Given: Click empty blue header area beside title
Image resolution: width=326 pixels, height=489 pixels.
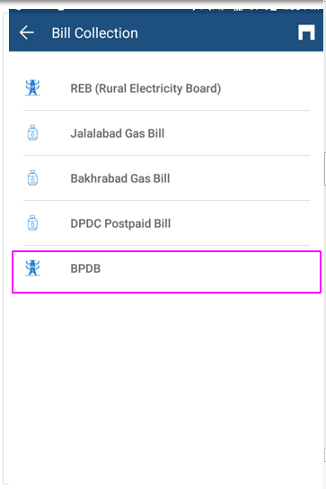Looking at the screenshot, I should point(217,32).
